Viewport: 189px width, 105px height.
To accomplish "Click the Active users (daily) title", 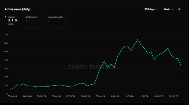I will [x=17, y=9].
